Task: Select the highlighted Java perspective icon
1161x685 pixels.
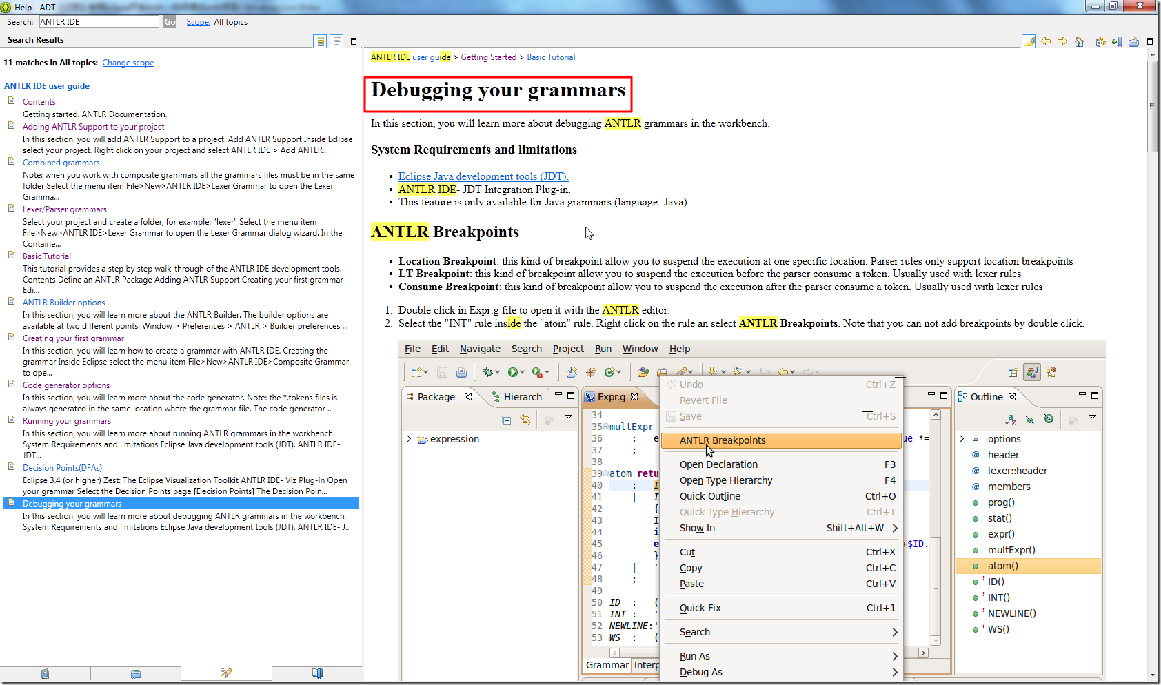Action: pos(1032,372)
